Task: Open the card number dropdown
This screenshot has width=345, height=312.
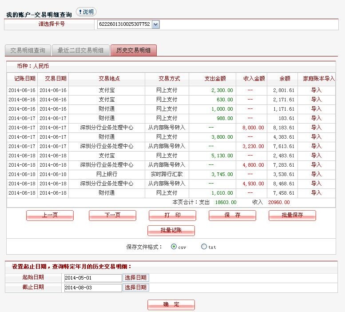Action: pyautogui.click(x=155, y=24)
